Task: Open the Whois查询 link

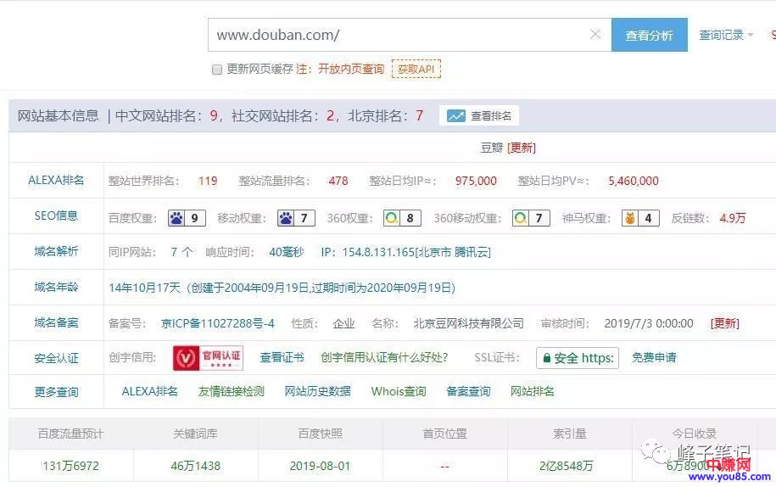Action: [x=399, y=391]
